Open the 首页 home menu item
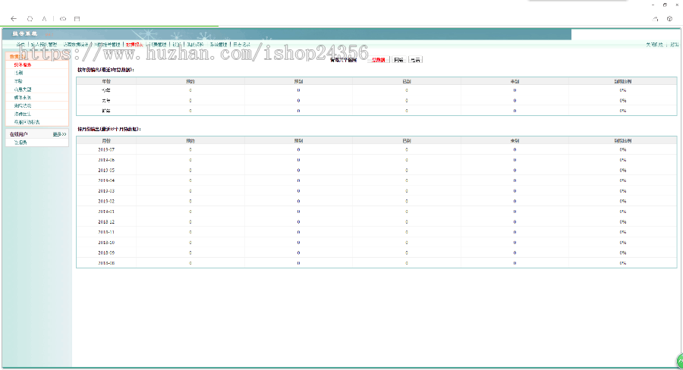Viewport: 683px width, 370px height. coord(20,45)
